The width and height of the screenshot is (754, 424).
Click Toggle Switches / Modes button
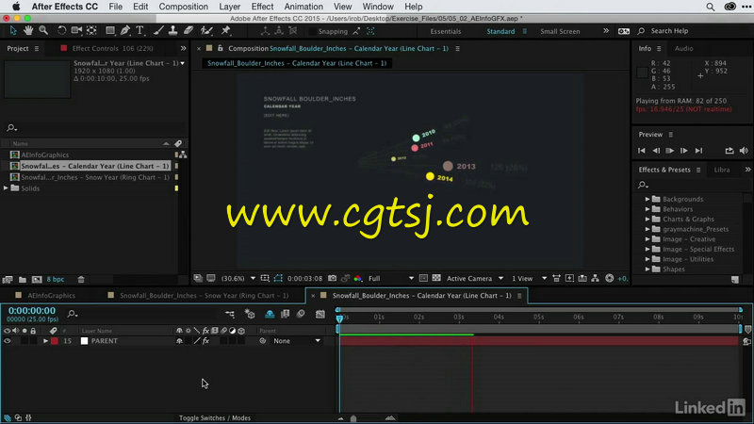click(x=215, y=417)
